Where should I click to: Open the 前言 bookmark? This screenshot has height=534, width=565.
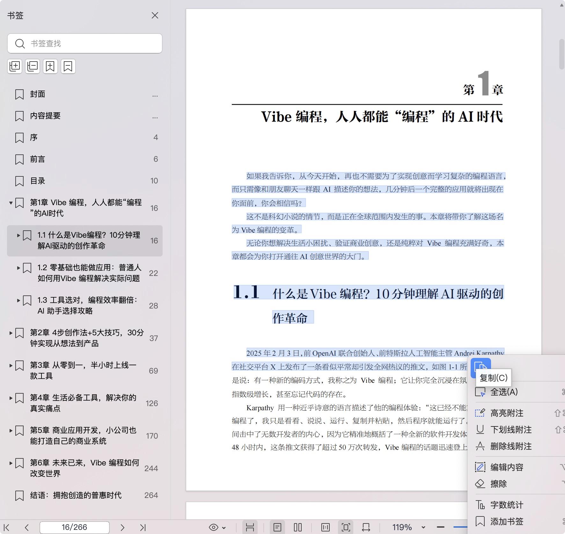click(x=38, y=159)
